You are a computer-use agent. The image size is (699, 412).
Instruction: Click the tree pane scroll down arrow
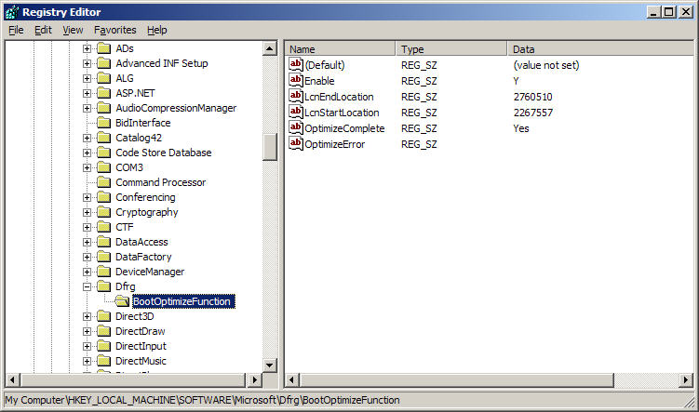coord(270,365)
